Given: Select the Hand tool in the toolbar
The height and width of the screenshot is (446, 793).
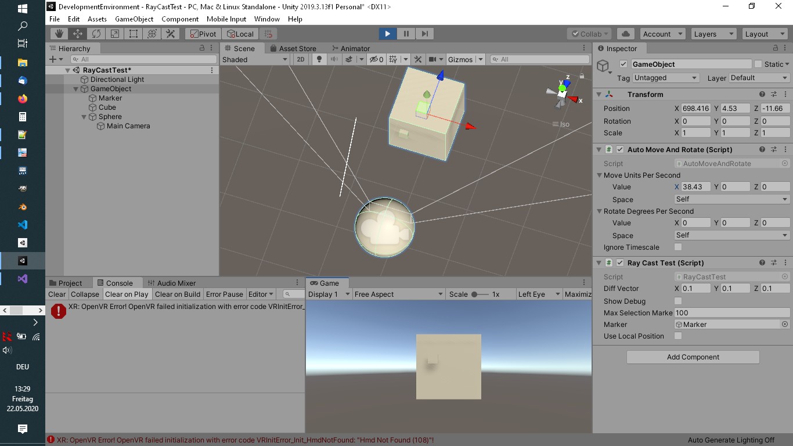Looking at the screenshot, I should pyautogui.click(x=59, y=33).
